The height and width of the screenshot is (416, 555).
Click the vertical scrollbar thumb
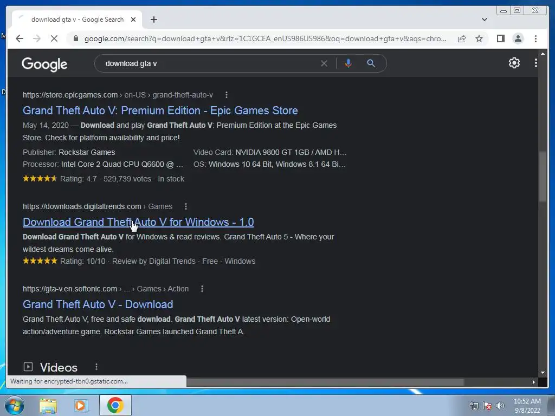543,177
